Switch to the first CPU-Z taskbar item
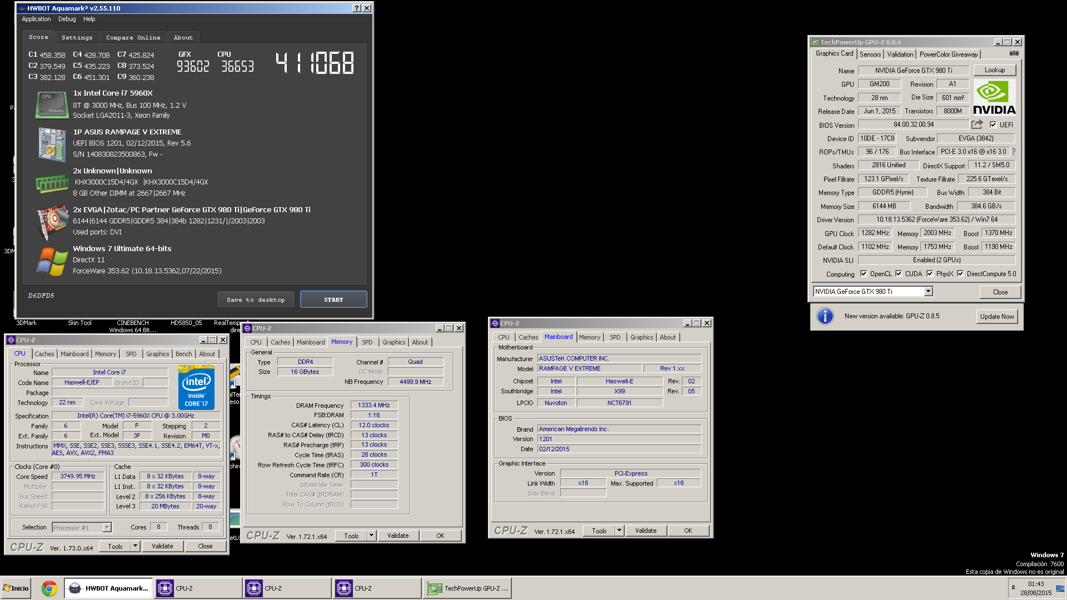This screenshot has width=1067, height=600. click(x=198, y=588)
